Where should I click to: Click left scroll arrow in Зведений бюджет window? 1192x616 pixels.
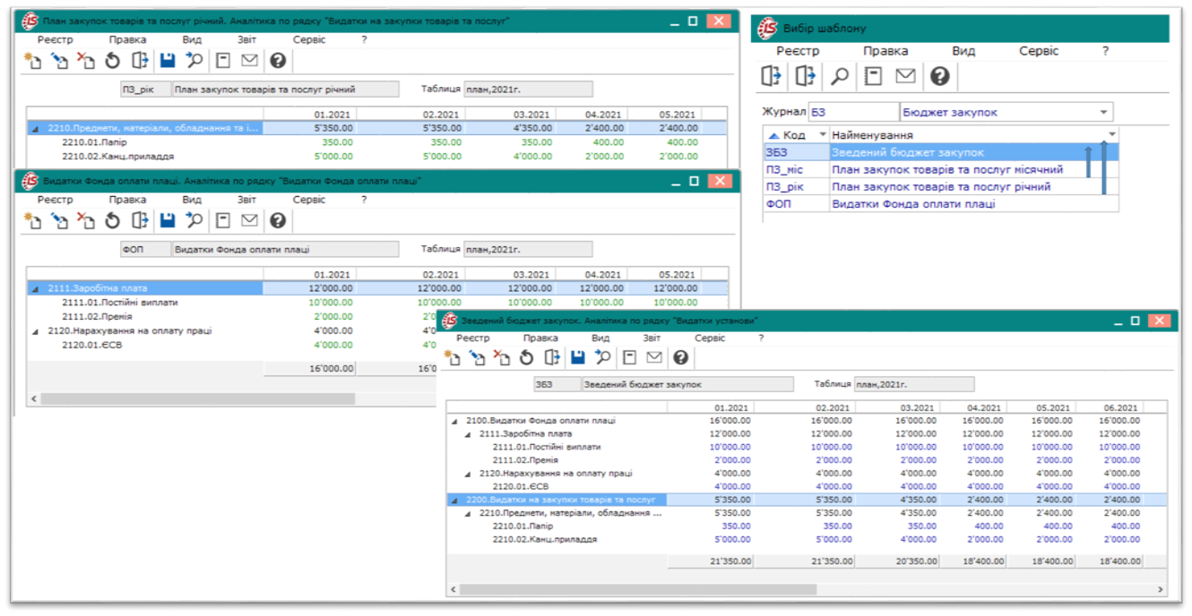(x=453, y=590)
